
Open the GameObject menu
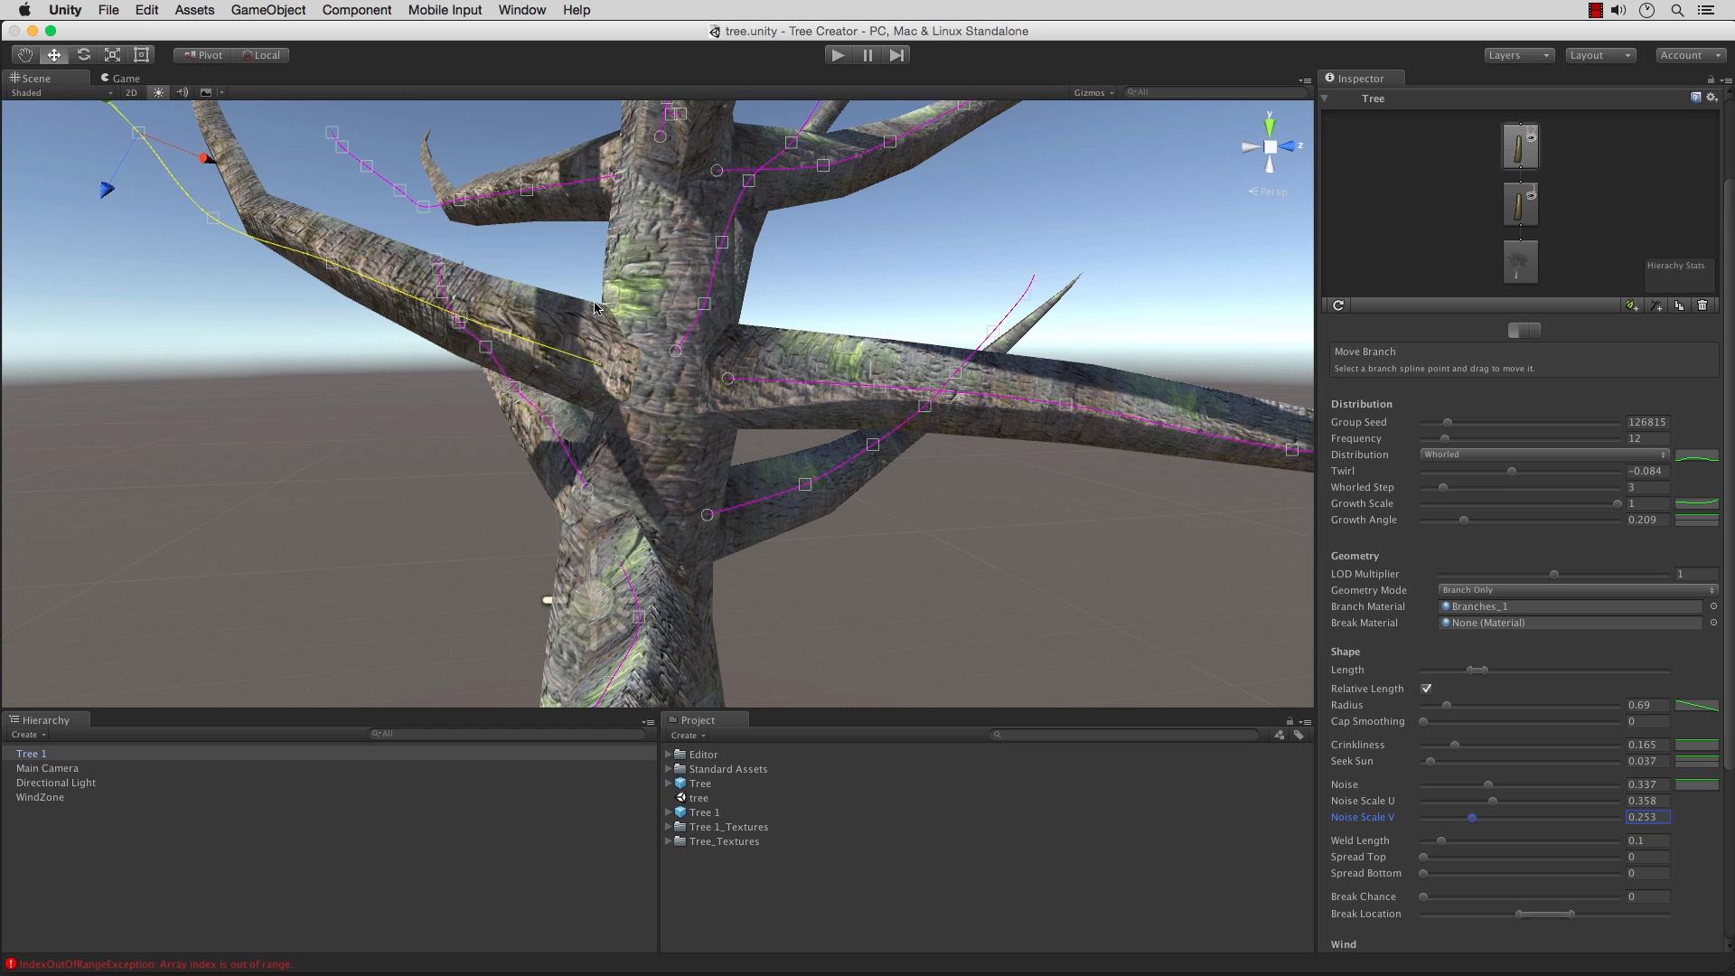267,10
